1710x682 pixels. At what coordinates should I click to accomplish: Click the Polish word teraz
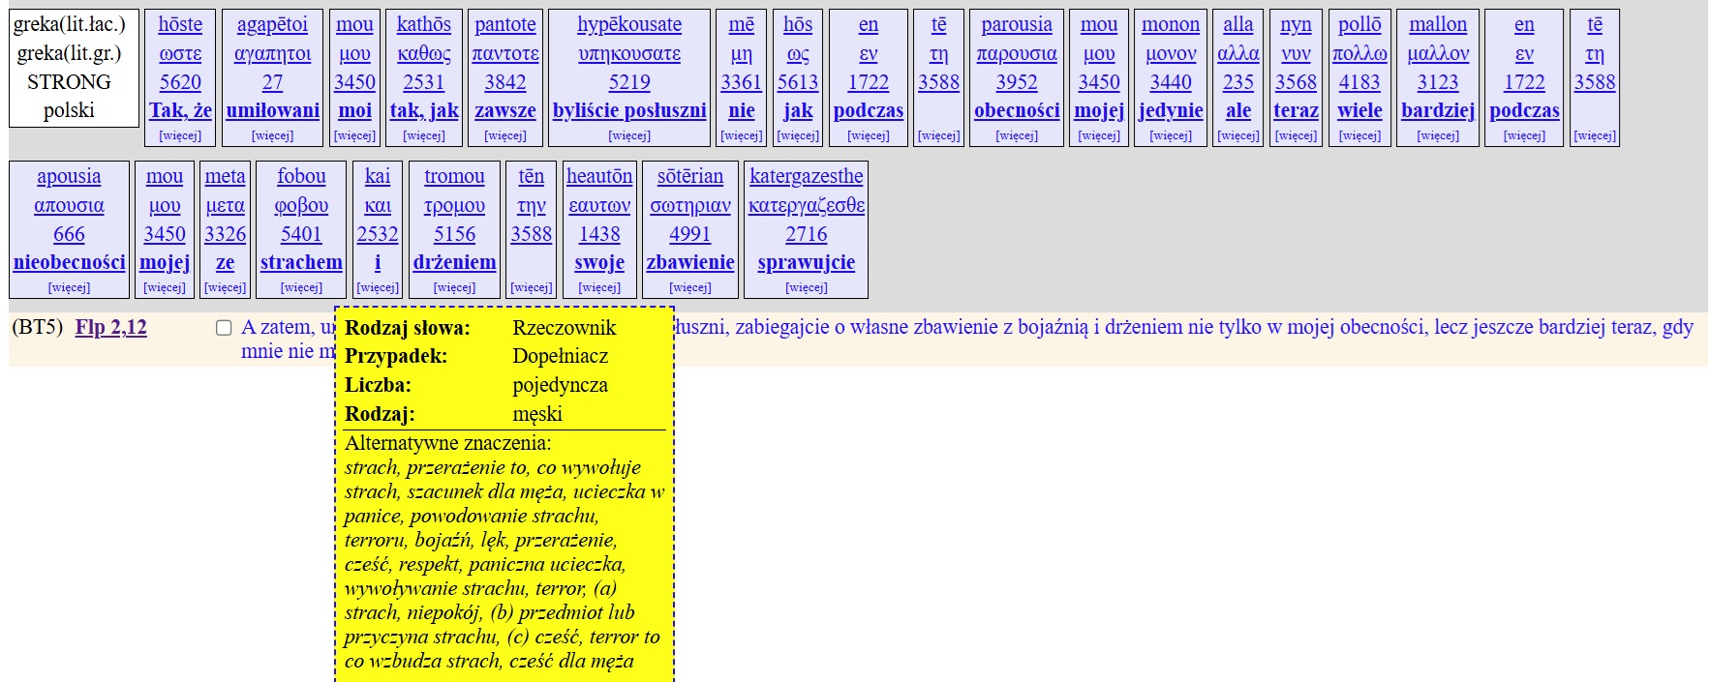click(x=1296, y=110)
